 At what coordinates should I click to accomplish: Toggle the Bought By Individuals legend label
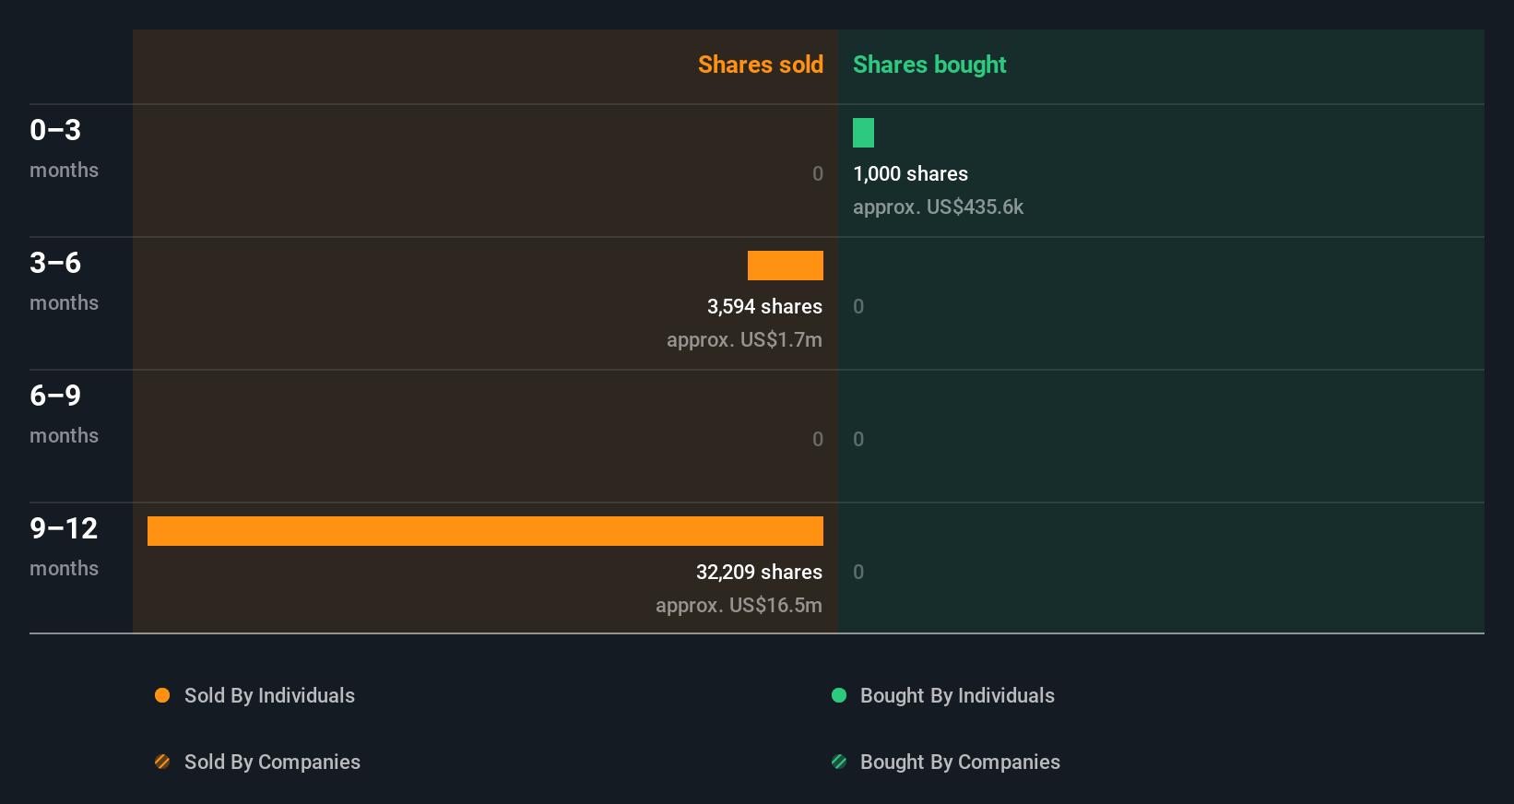tap(957, 696)
